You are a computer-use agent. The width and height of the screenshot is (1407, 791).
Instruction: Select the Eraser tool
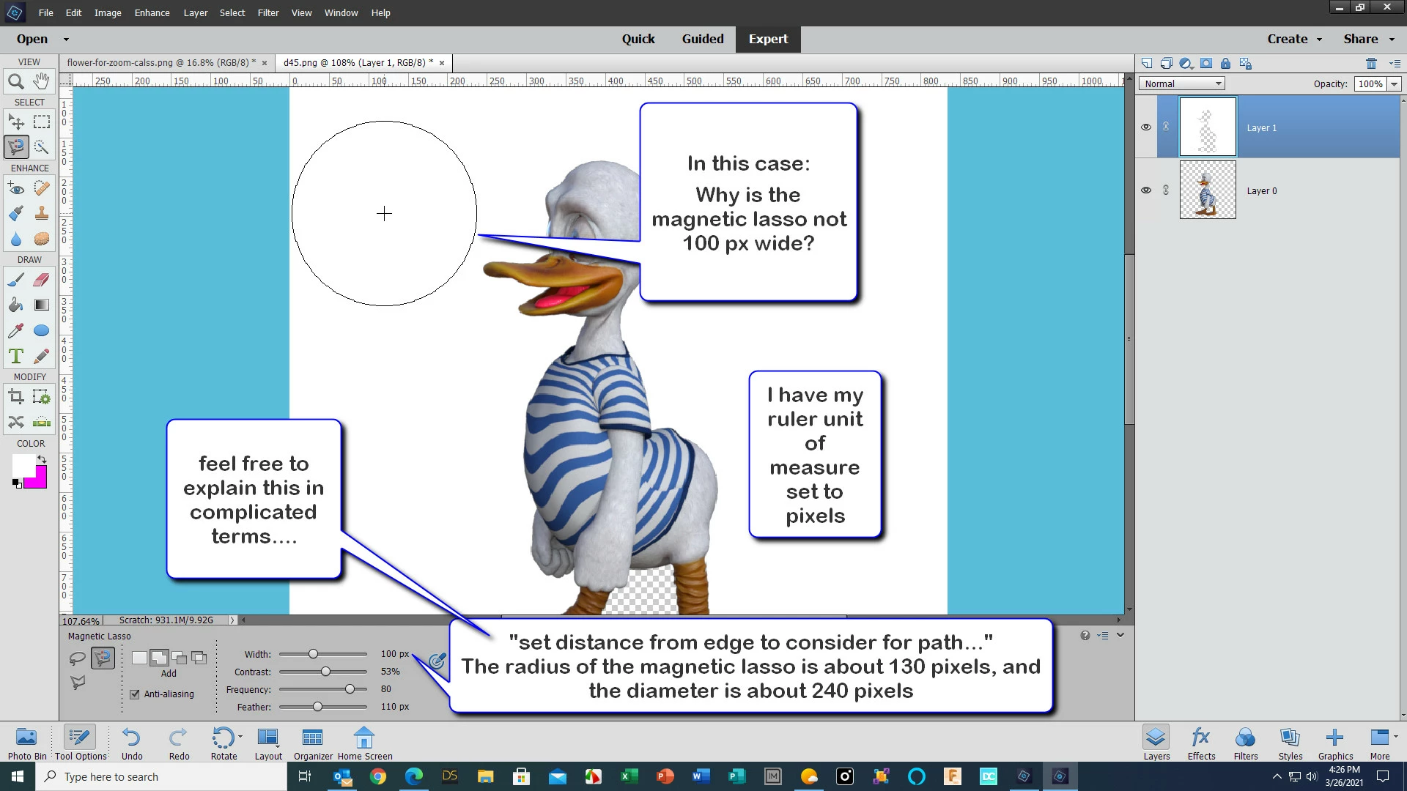42,280
